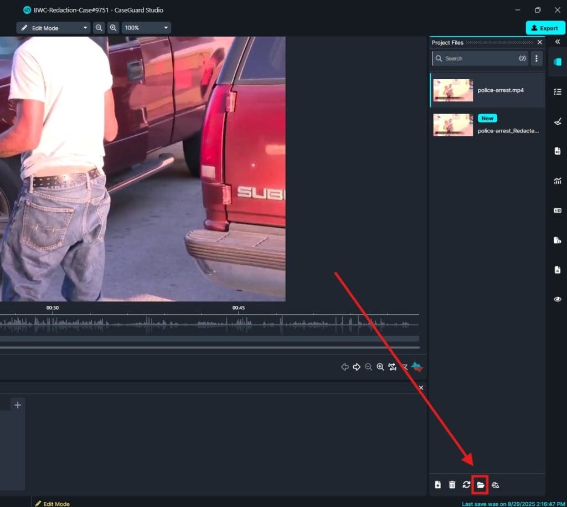This screenshot has height=507, width=567.
Task: Open the Edit Mode dropdown
Action: click(x=53, y=28)
